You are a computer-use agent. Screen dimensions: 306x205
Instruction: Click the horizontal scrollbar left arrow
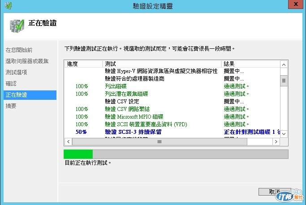tap(68, 141)
